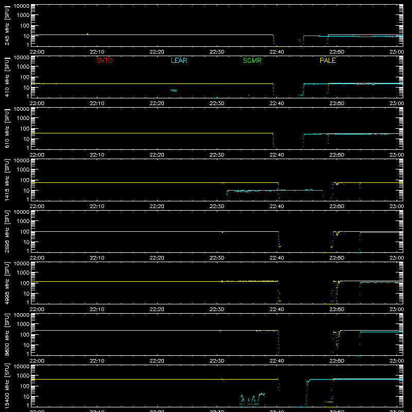Click the 23:00 tick label under the 410 MHz plot
Image resolution: width=412 pixels, height=412 pixels.
click(x=397, y=104)
